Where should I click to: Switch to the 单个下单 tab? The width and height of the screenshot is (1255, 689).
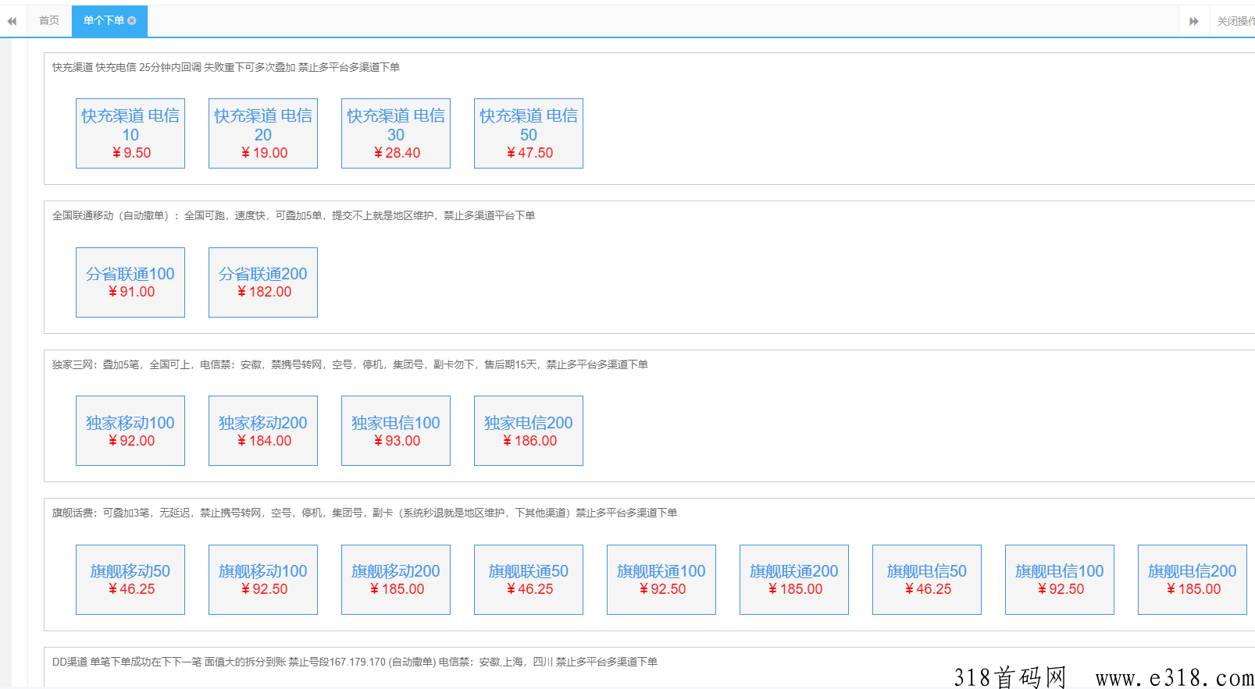point(103,21)
